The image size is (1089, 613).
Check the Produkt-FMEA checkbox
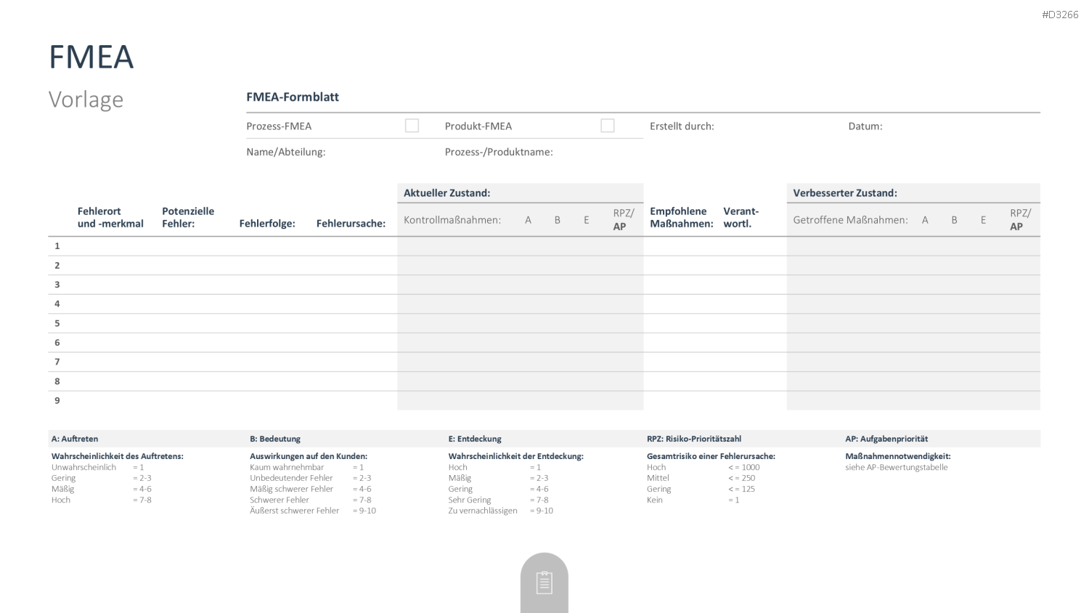tap(608, 126)
